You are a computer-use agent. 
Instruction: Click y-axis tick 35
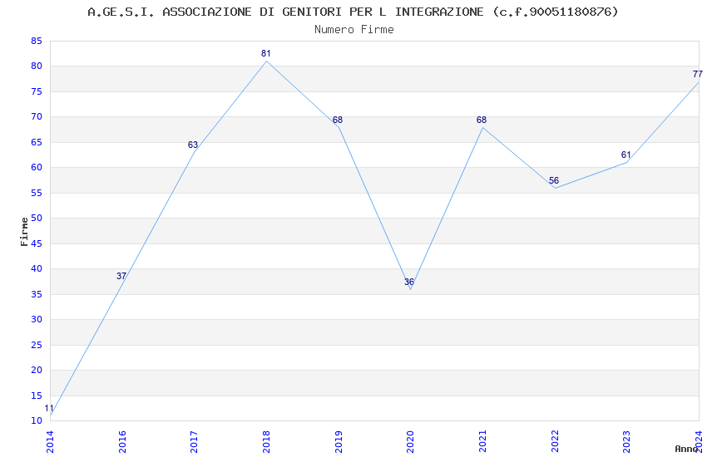point(37,294)
